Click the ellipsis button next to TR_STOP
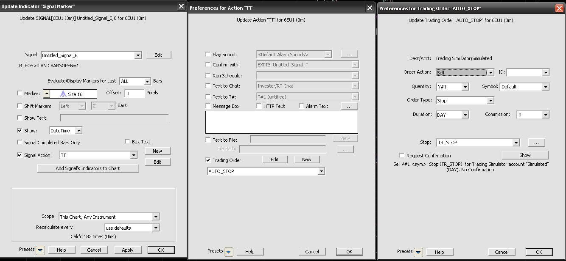This screenshot has height=261, width=566. coord(536,143)
